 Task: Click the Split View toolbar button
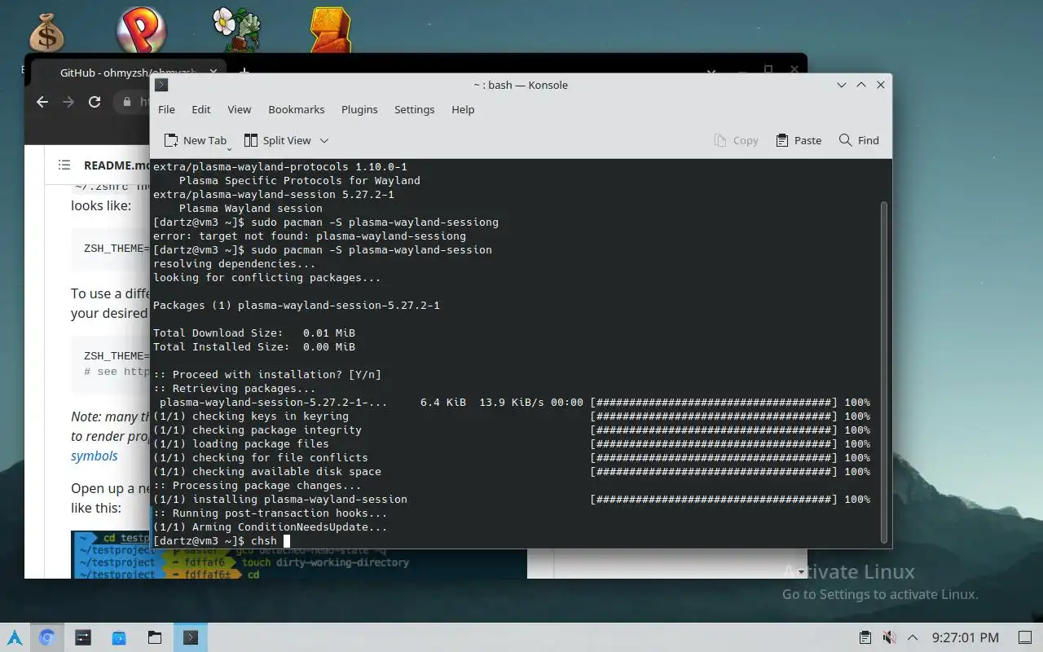(278, 140)
